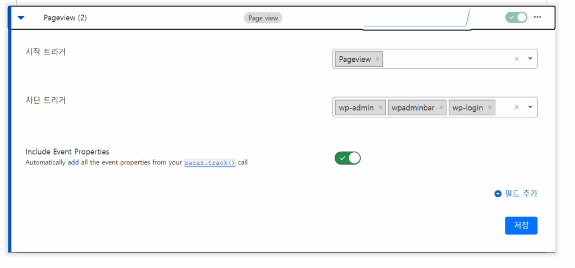The height and width of the screenshot is (268, 575).
Task: Click the 시작 트리거 label
Action: [45, 52]
